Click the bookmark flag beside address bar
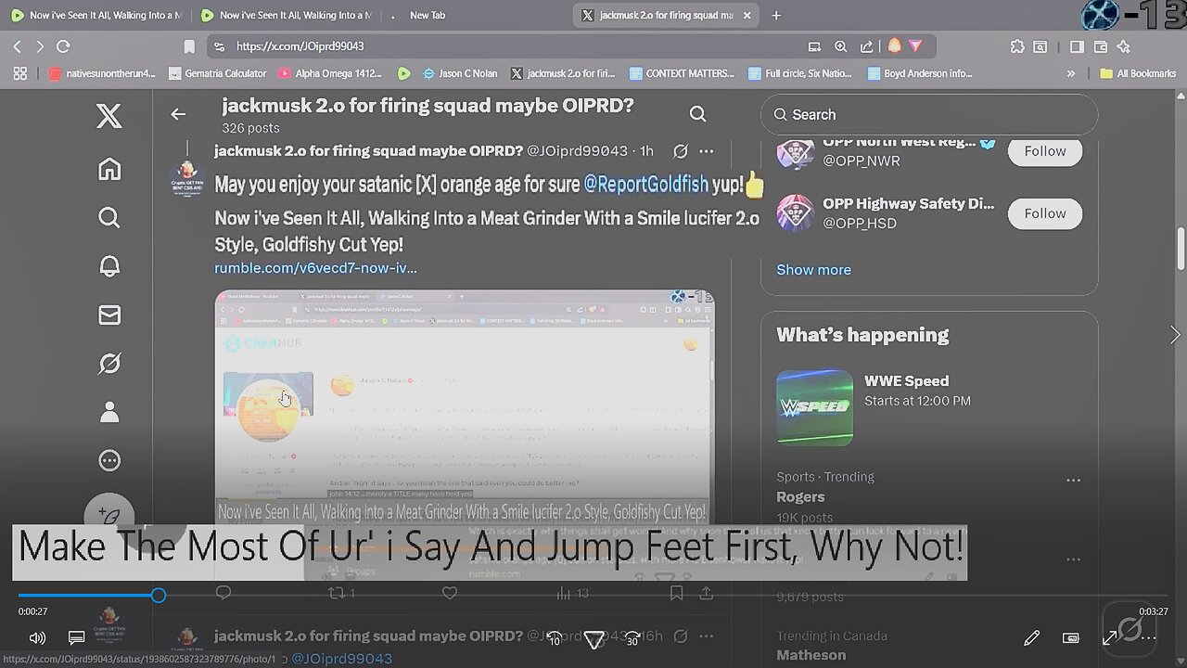The width and height of the screenshot is (1187, 668). [189, 46]
